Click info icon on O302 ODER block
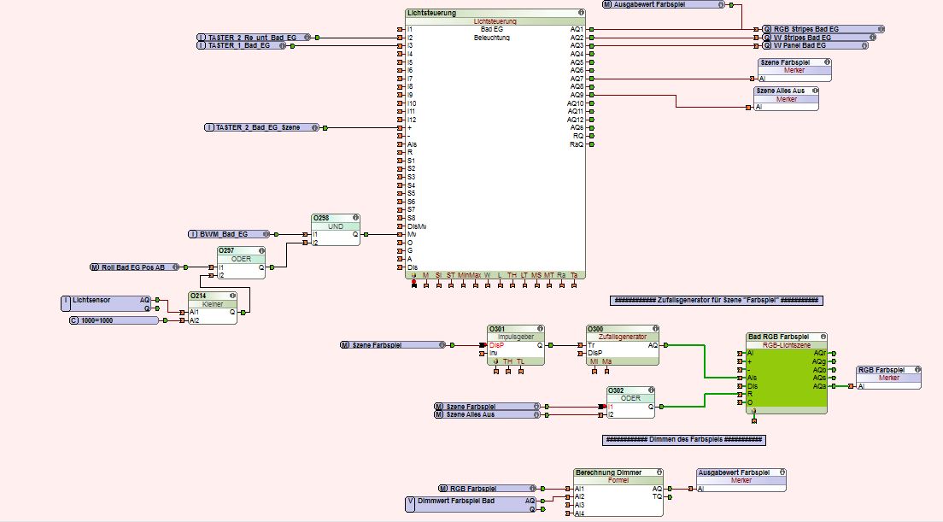Viewport: 943px width, 522px height. pos(650,390)
